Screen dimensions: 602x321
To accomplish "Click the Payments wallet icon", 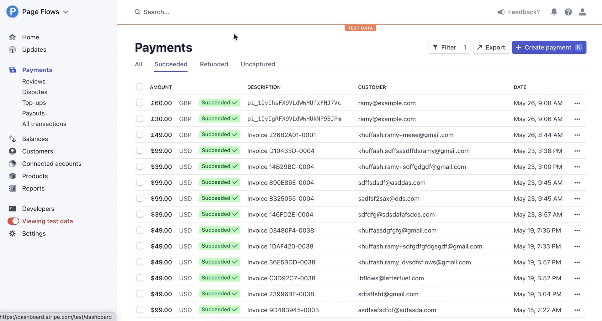I will pos(13,70).
